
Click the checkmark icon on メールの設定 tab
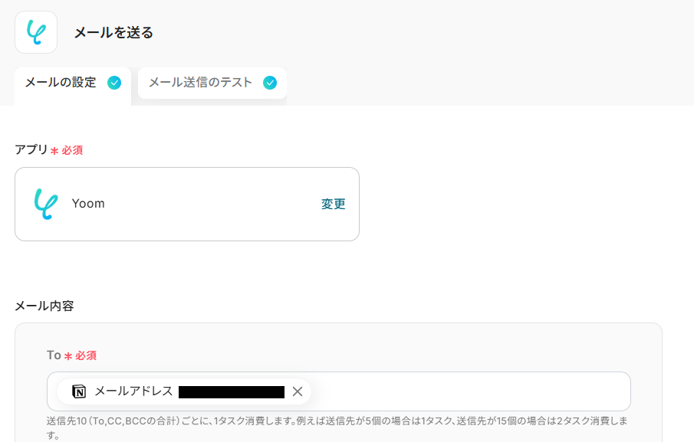pyautogui.click(x=114, y=83)
